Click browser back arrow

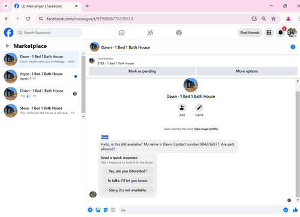tap(7, 19)
